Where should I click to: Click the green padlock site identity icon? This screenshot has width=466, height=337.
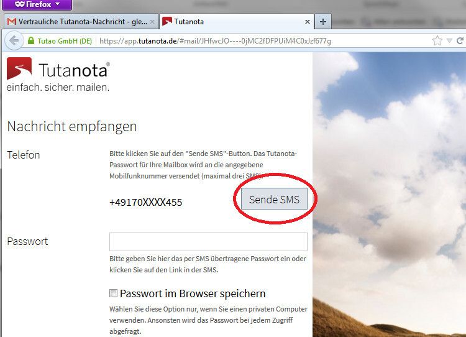pyautogui.click(x=31, y=40)
